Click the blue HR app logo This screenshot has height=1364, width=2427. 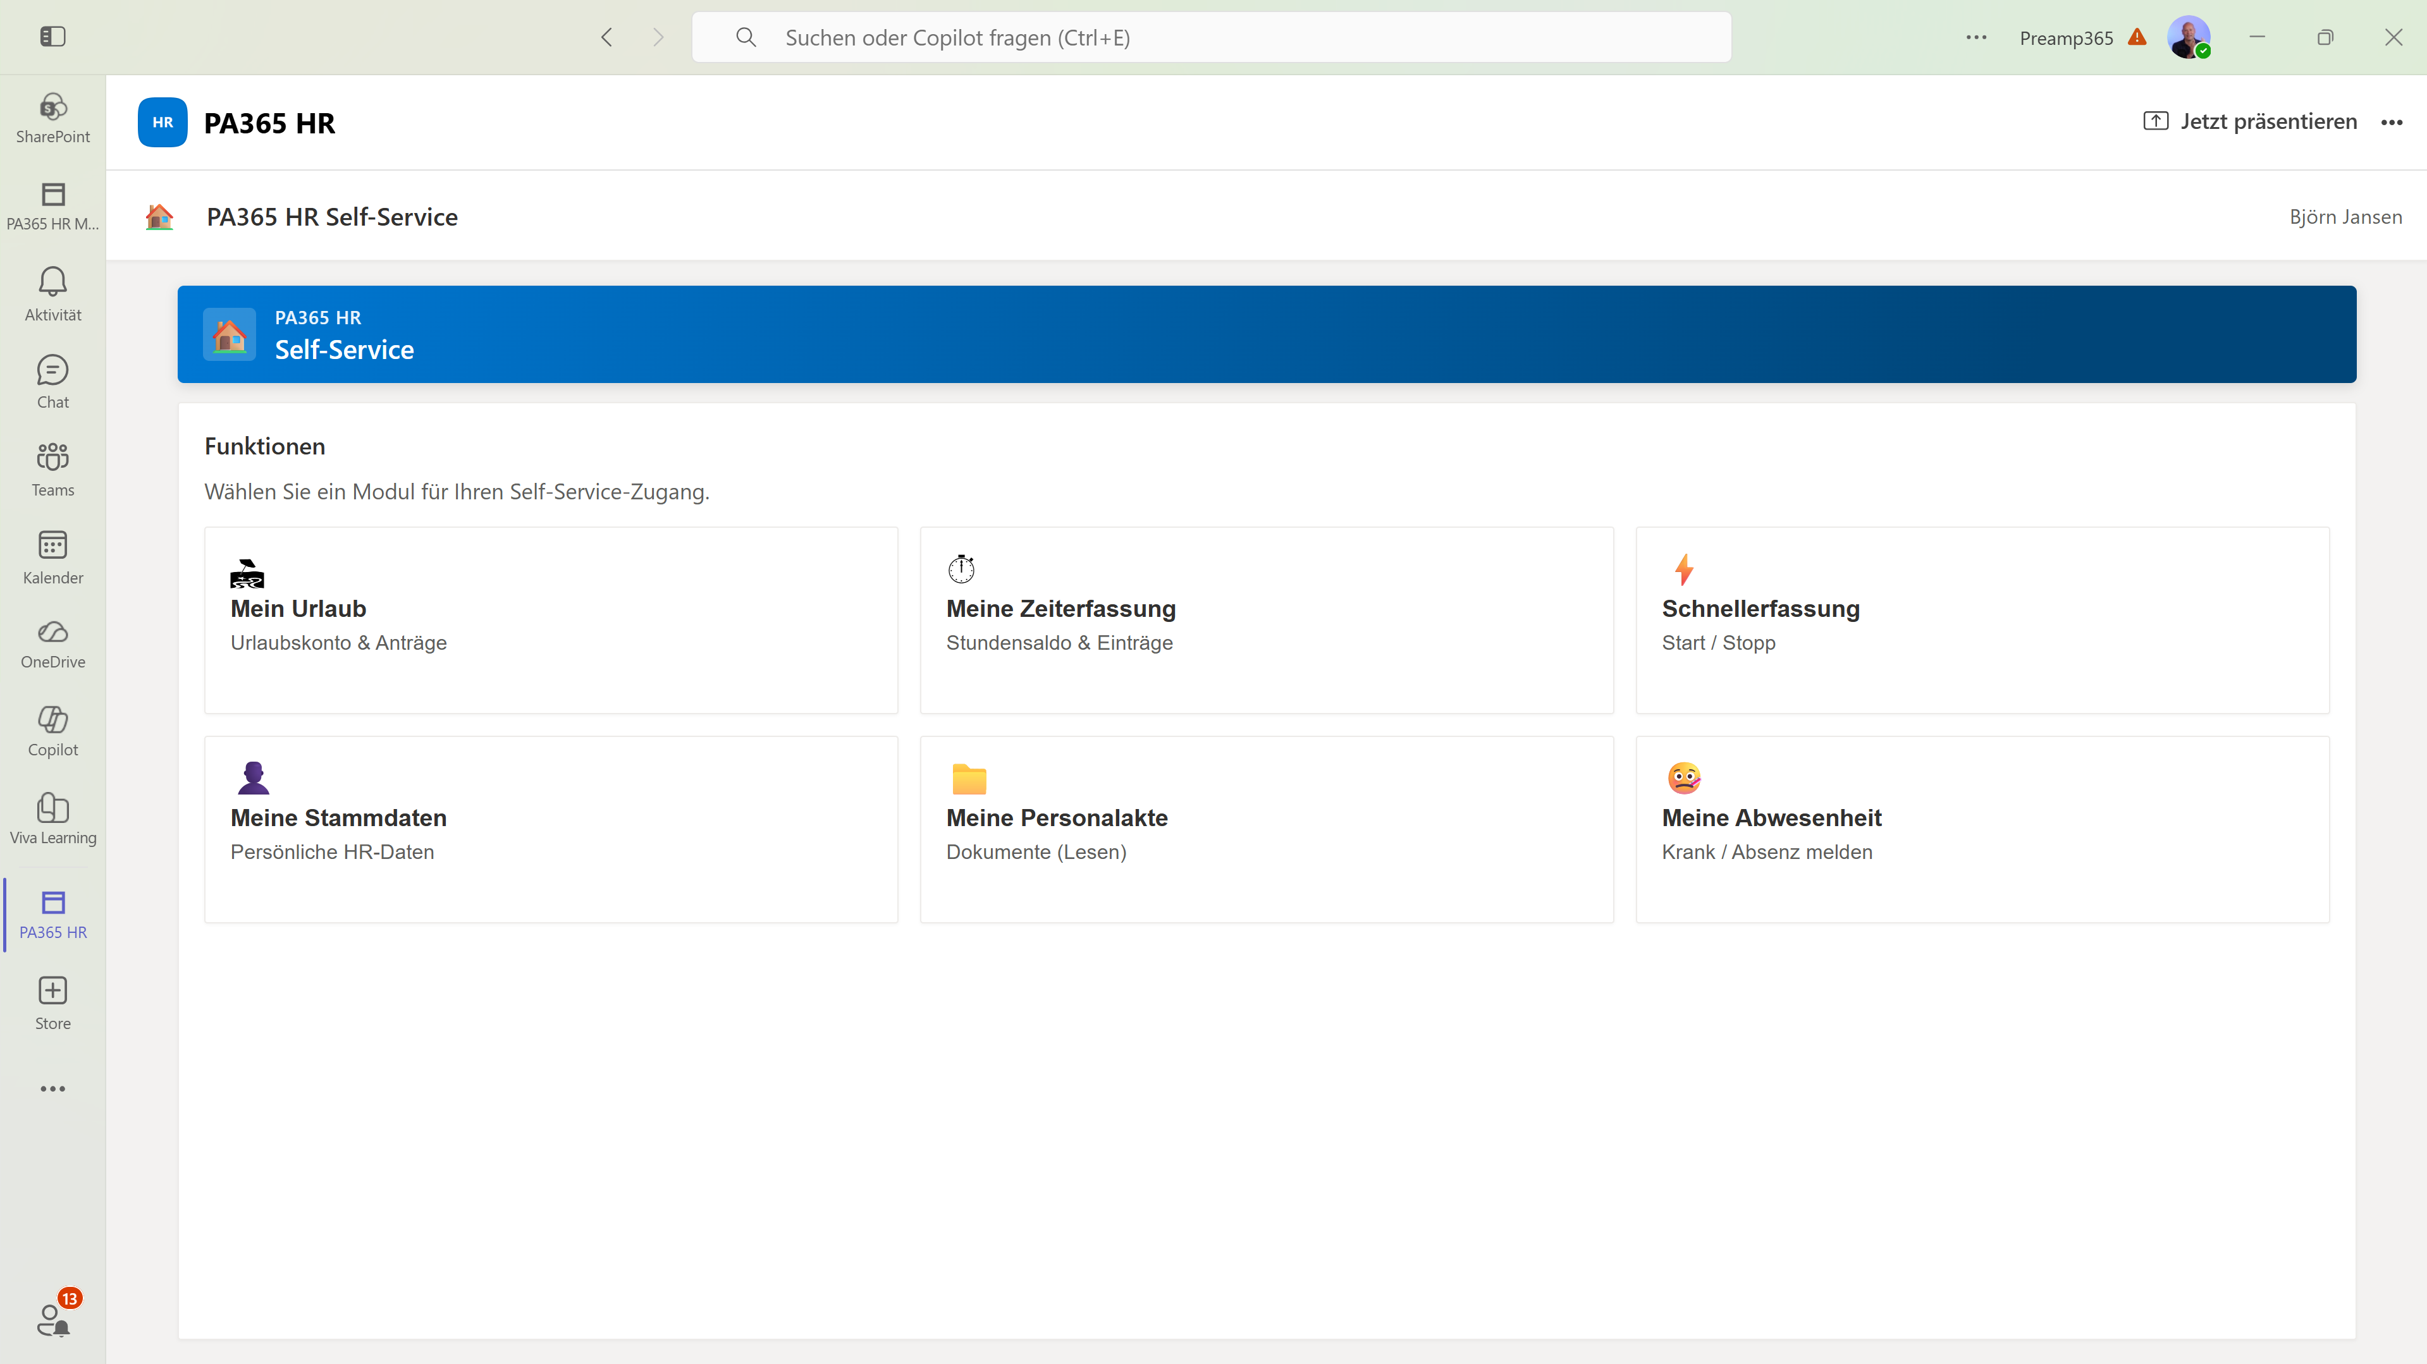(x=162, y=123)
